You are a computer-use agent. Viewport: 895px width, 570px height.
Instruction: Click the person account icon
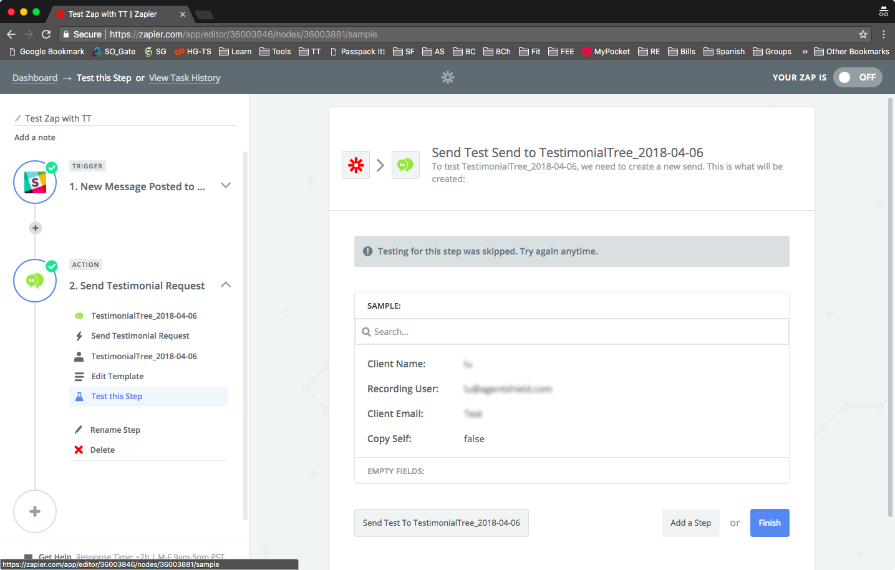(x=79, y=357)
